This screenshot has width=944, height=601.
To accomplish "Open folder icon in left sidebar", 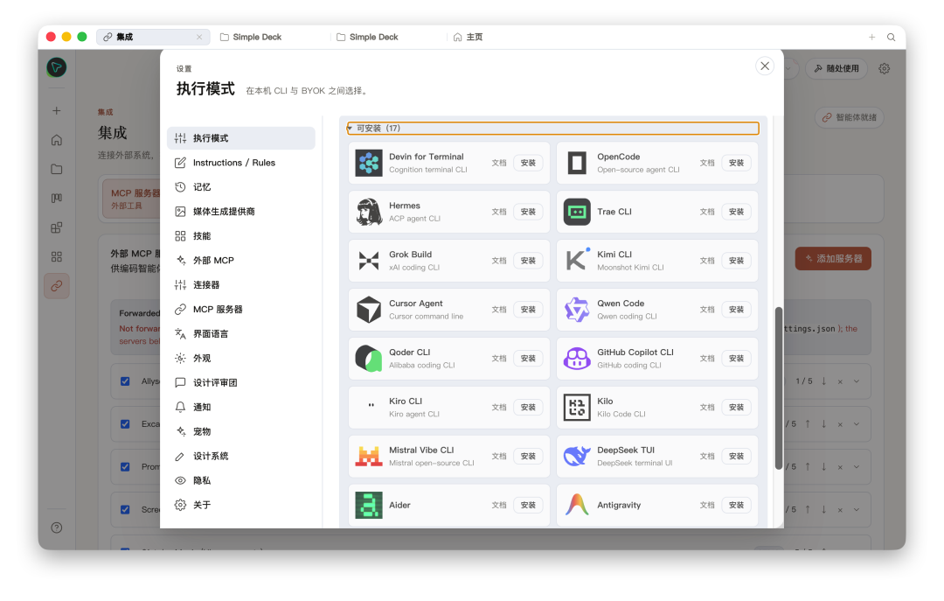I will coord(57,169).
